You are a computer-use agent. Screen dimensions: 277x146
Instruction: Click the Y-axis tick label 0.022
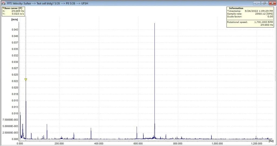click(x=15, y=81)
